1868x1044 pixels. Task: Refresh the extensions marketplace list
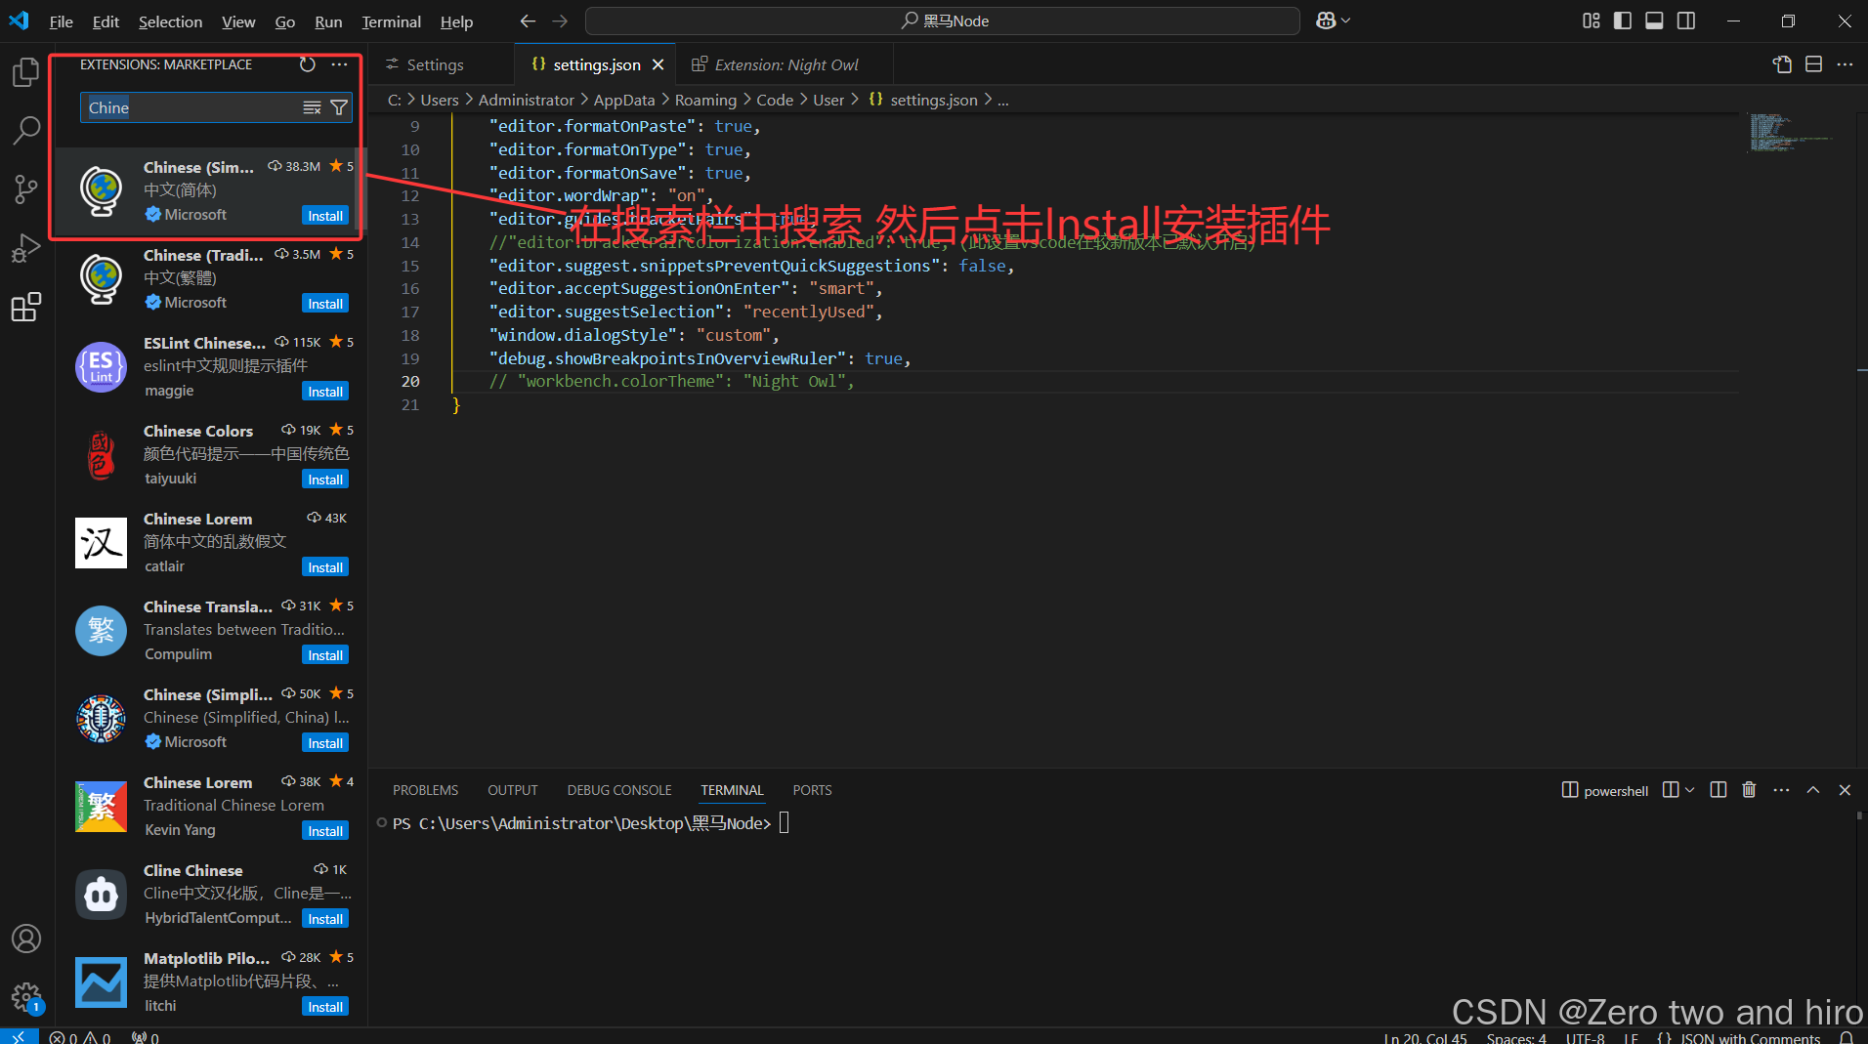pos(308,64)
